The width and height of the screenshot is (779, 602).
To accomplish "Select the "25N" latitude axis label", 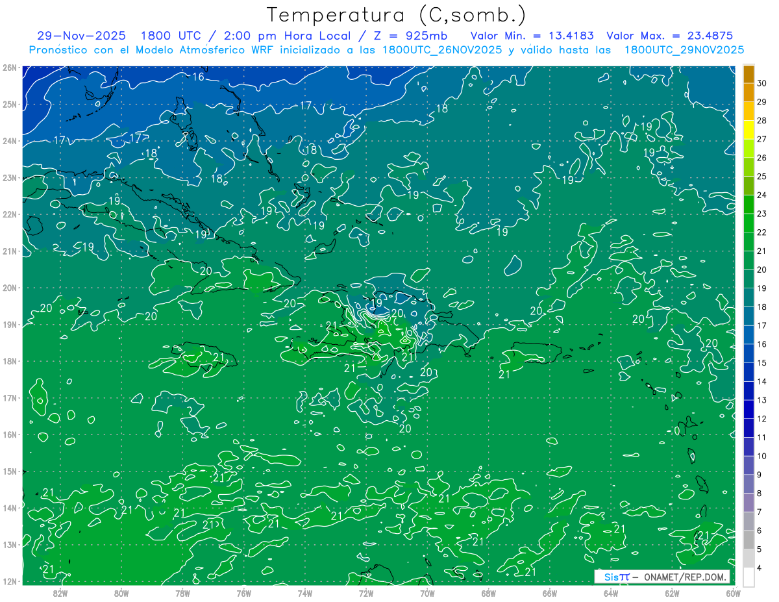I will point(10,105).
